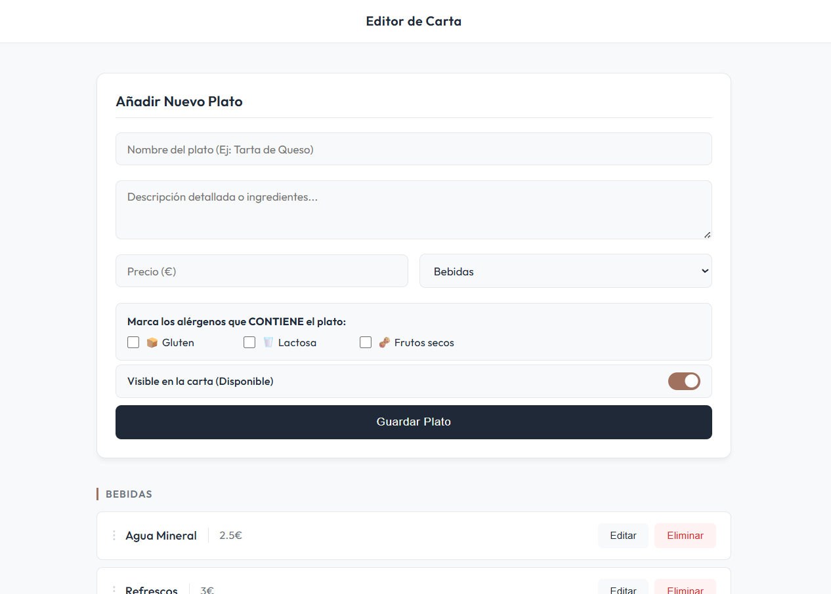This screenshot has width=831, height=594.
Task: Focus the Nombre del plato field
Action: tap(414, 149)
